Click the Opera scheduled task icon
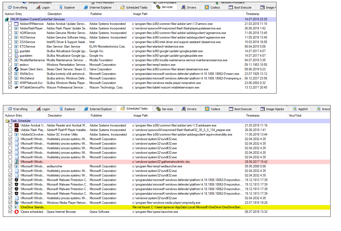 17,212
